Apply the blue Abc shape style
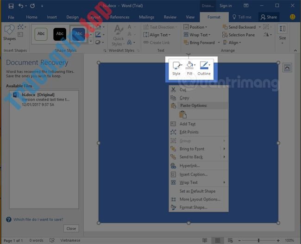Image resolution: width=301 pixels, height=244 pixels. tap(79, 34)
